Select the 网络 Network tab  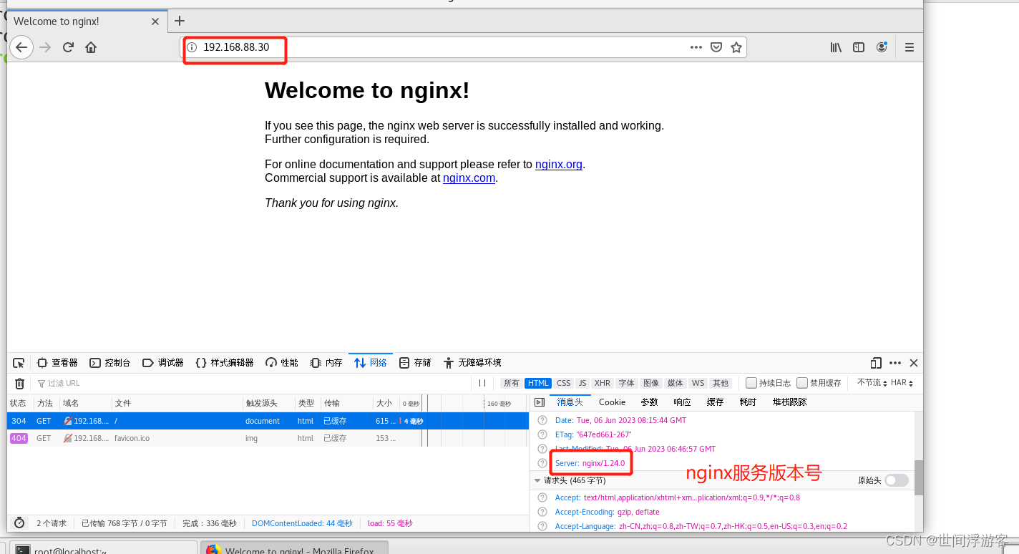(371, 363)
